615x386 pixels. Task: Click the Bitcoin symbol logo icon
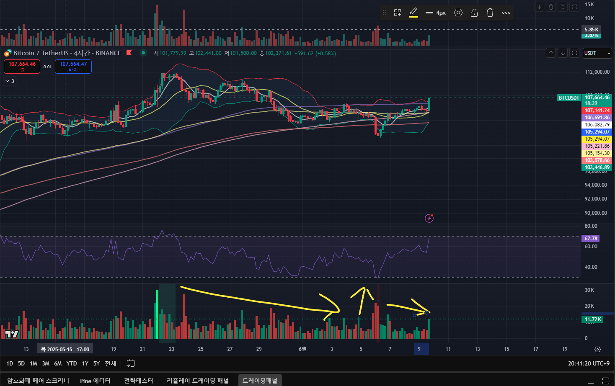pyautogui.click(x=7, y=53)
